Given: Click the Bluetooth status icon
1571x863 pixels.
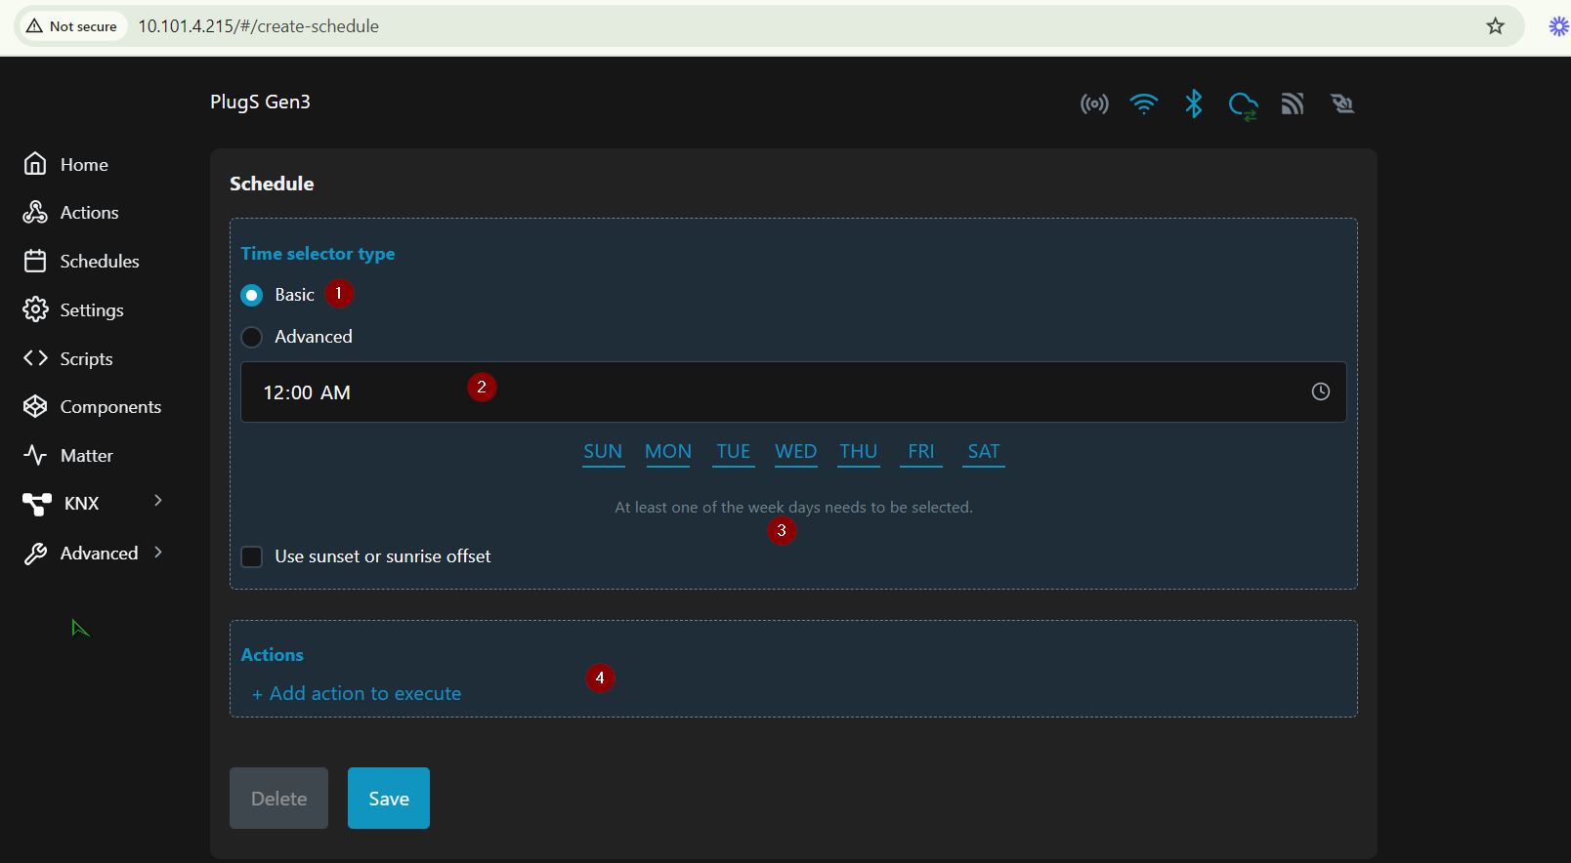Looking at the screenshot, I should point(1193,103).
